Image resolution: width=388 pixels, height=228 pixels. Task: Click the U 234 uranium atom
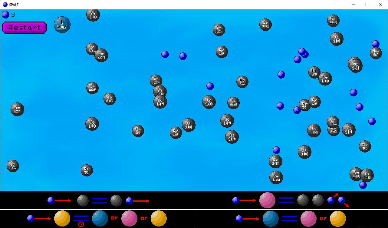click(x=62, y=25)
